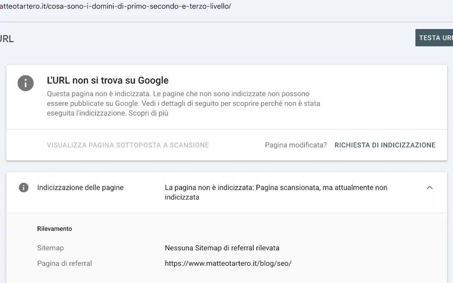Viewport: 453px width, 283px height.
Task: Click the divider line below the inspected URL bar
Action: pos(226,22)
